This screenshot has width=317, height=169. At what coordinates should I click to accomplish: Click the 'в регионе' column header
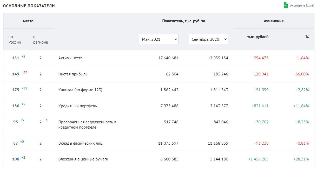click(41, 39)
